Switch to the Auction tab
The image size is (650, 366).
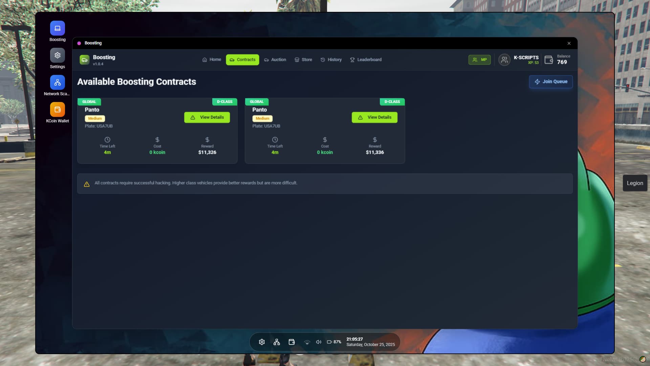pos(275,60)
